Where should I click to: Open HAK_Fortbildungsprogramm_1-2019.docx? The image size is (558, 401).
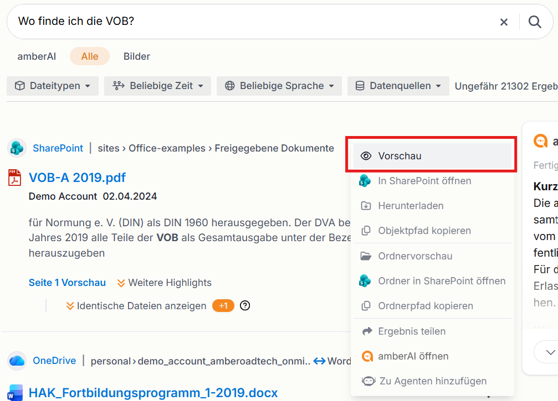click(153, 393)
